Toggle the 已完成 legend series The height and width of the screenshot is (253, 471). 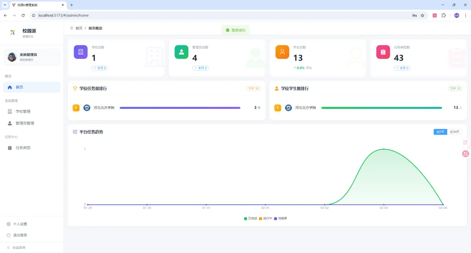[x=250, y=219]
